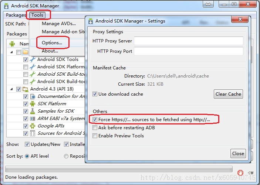Collapse the Android 4.3 (API 18) tree node
Viewport: 260px width, 185px height.
(11, 89)
